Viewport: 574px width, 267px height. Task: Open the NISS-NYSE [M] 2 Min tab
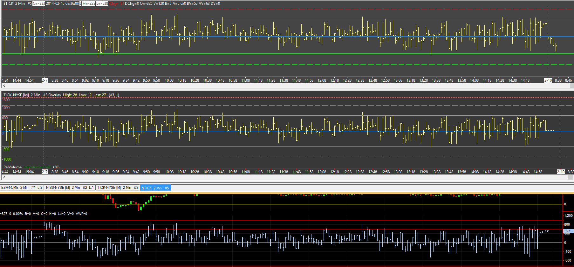70,188
